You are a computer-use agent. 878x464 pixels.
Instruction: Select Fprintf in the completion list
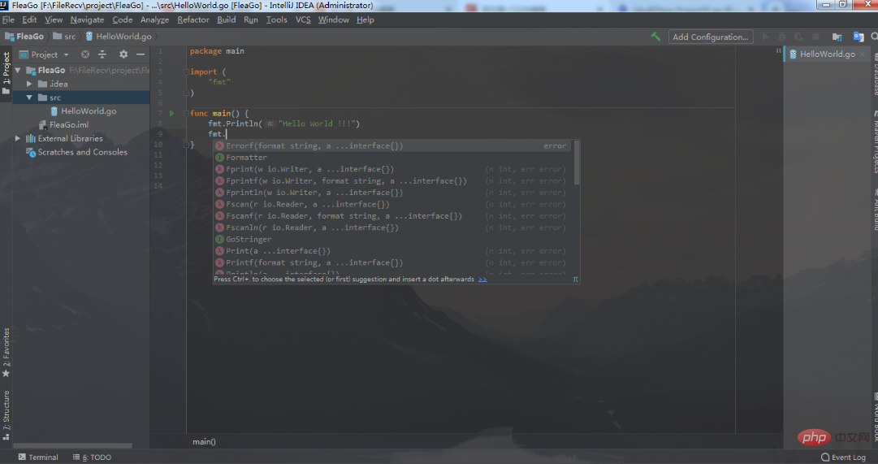346,181
